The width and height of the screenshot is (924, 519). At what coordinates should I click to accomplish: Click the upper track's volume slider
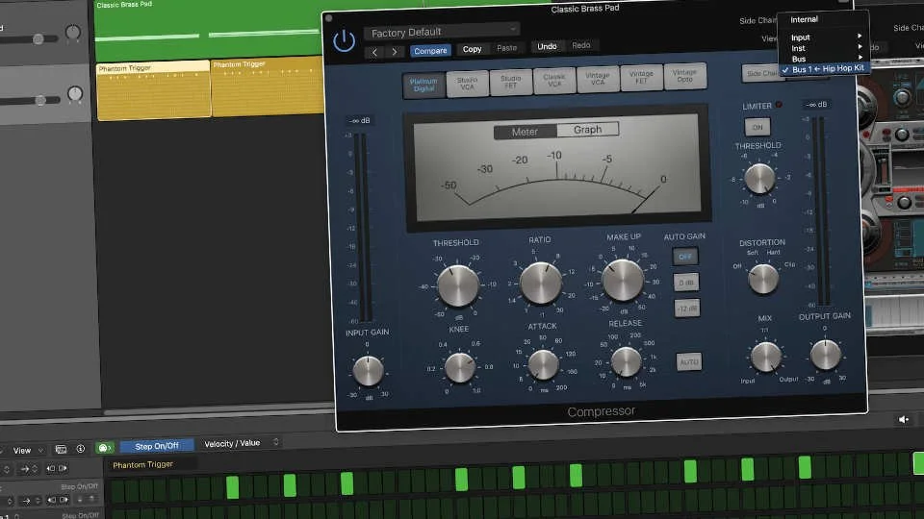point(38,39)
